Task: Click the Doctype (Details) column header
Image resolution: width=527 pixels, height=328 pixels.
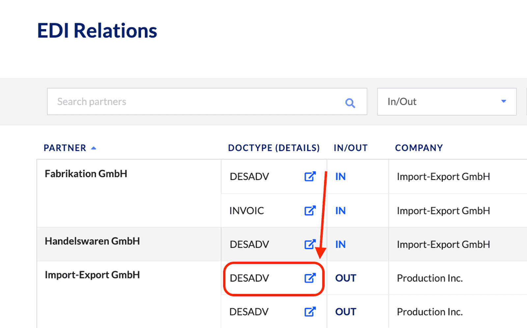Action: tap(274, 148)
